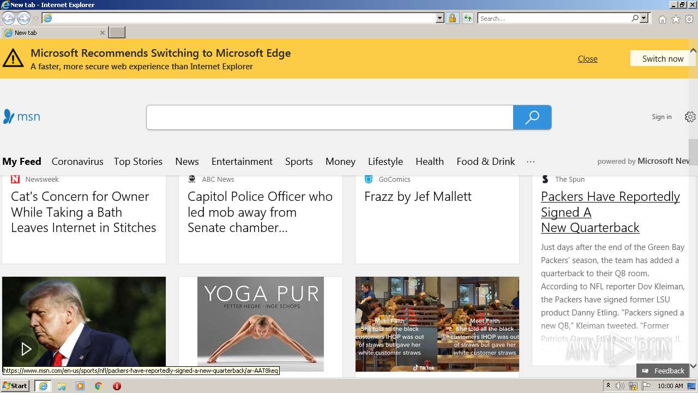Open the red Opera taskbar icon
This screenshot has height=393, width=698.
click(x=117, y=386)
